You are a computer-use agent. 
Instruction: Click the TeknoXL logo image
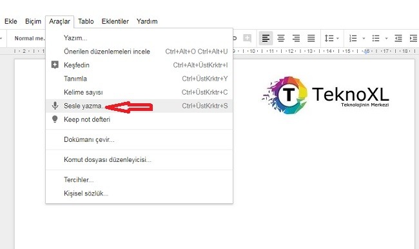coord(326,95)
